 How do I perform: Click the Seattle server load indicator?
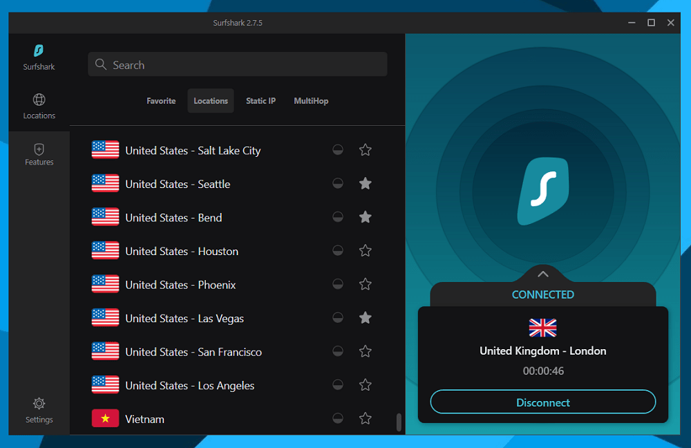click(338, 183)
